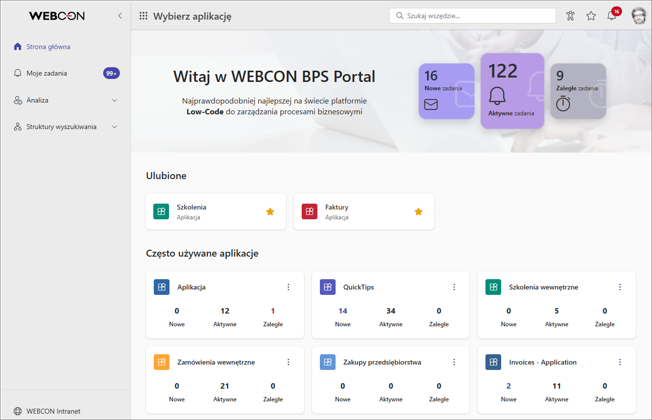
Task: Click the Analiza icon in the sidebar
Action: pyautogui.click(x=18, y=100)
